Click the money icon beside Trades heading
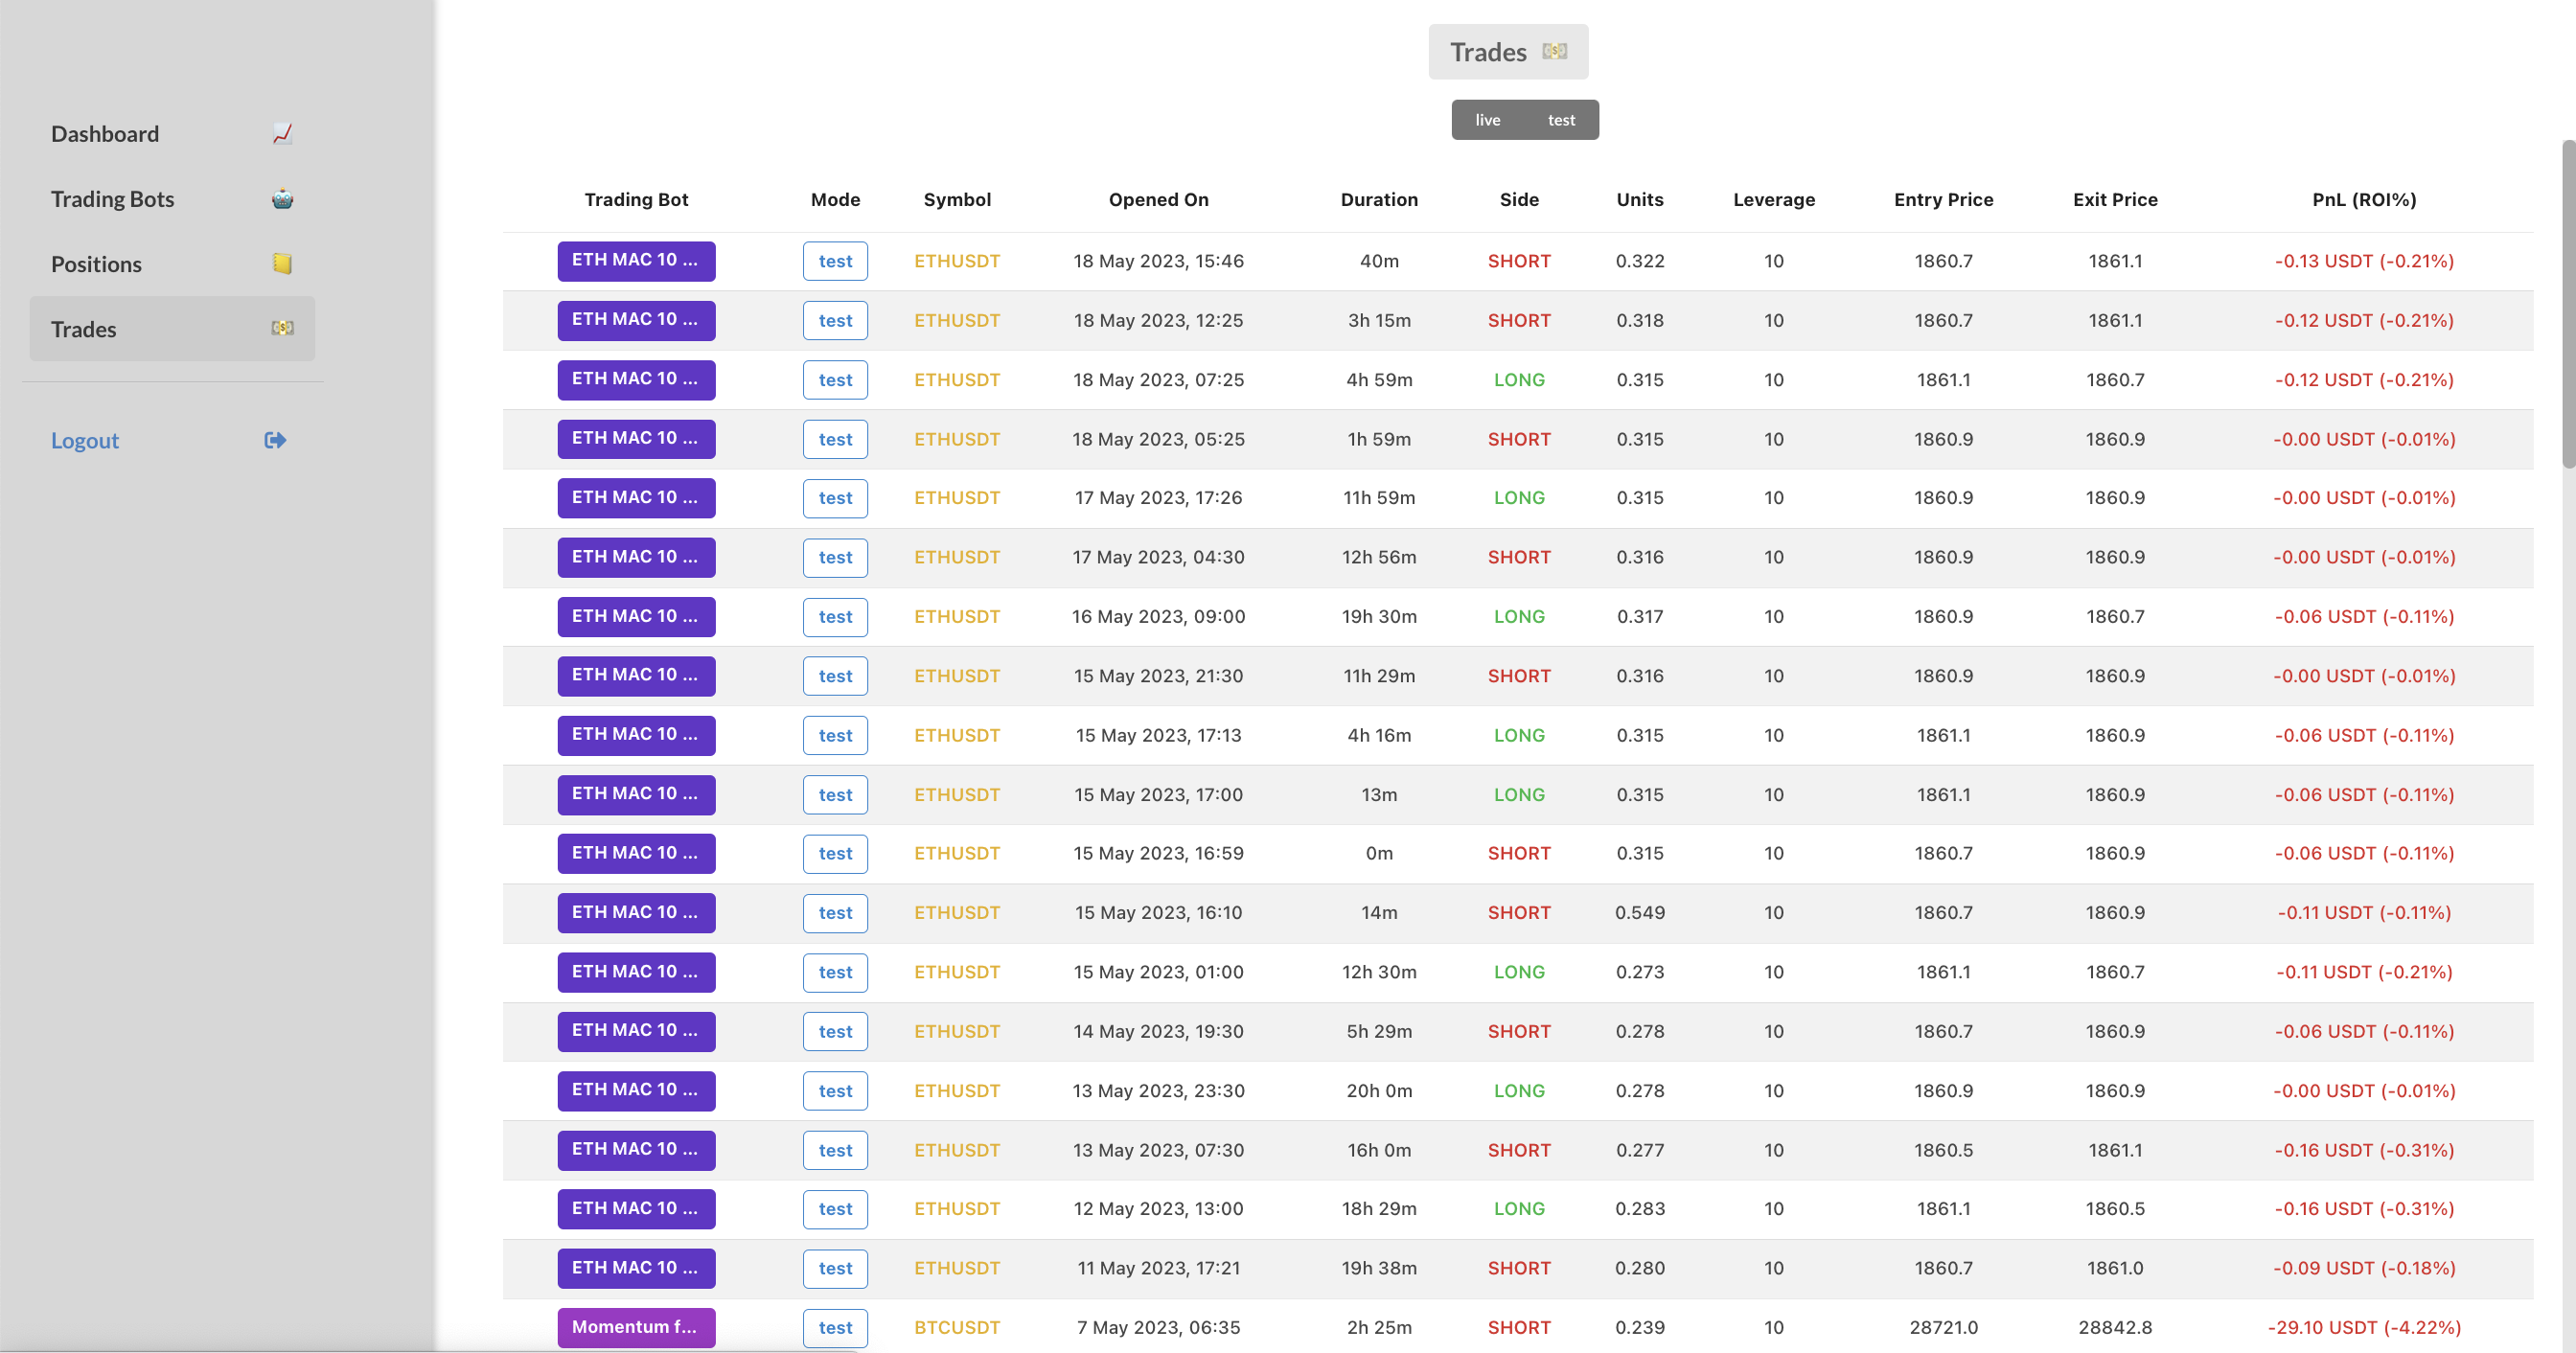Image resolution: width=2576 pixels, height=1353 pixels. tap(1554, 51)
